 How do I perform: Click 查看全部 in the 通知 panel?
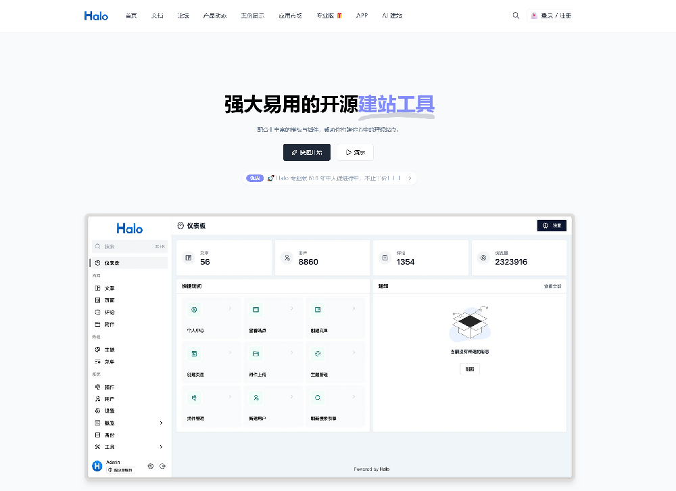pos(553,286)
